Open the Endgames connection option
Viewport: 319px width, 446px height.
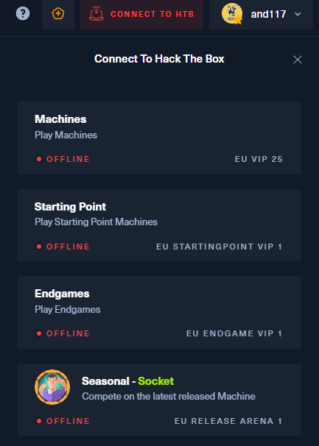[x=159, y=312]
